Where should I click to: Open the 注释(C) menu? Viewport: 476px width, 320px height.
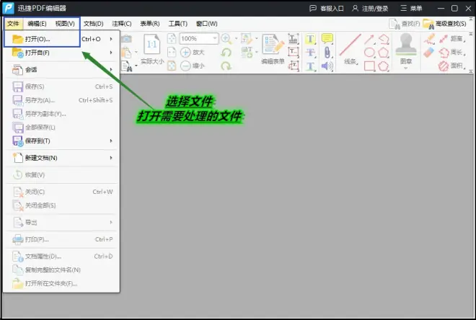coord(121,24)
